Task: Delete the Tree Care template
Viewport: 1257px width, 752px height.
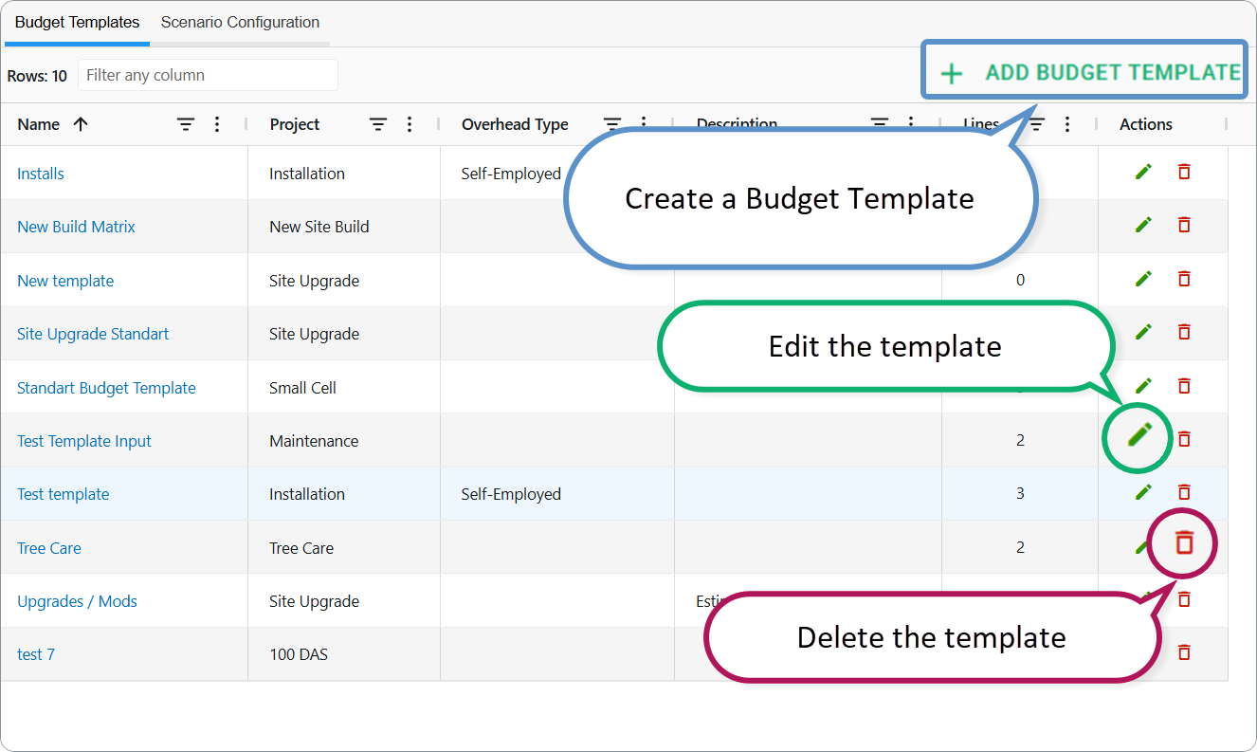Action: 1184,542
